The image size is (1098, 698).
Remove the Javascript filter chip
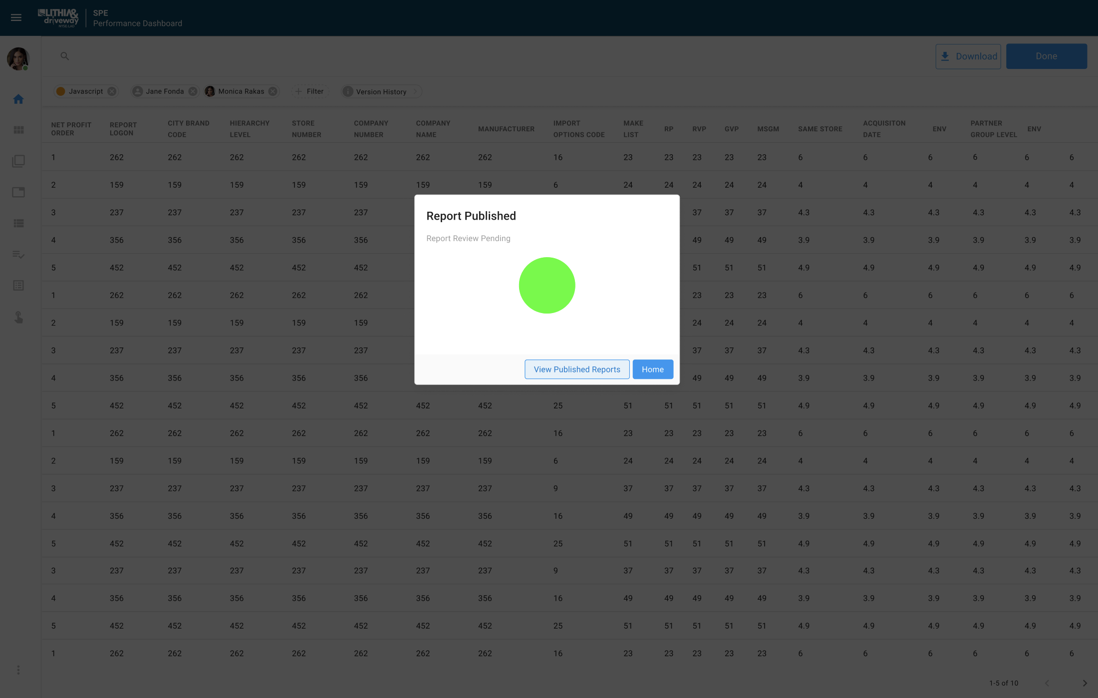(x=112, y=91)
